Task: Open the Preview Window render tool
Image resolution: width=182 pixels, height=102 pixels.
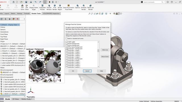Action: tap(49, 7)
